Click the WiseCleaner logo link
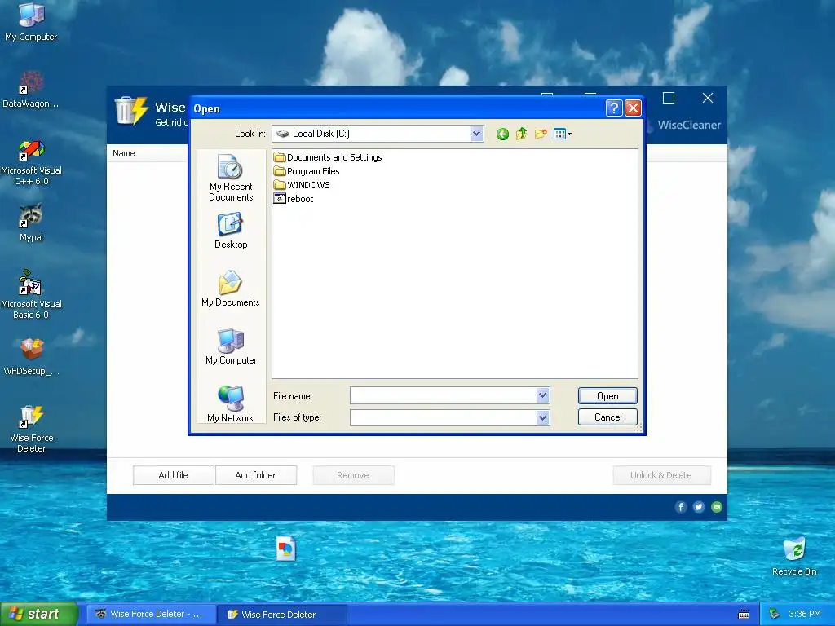Screen dimensions: 835x626 689,125
